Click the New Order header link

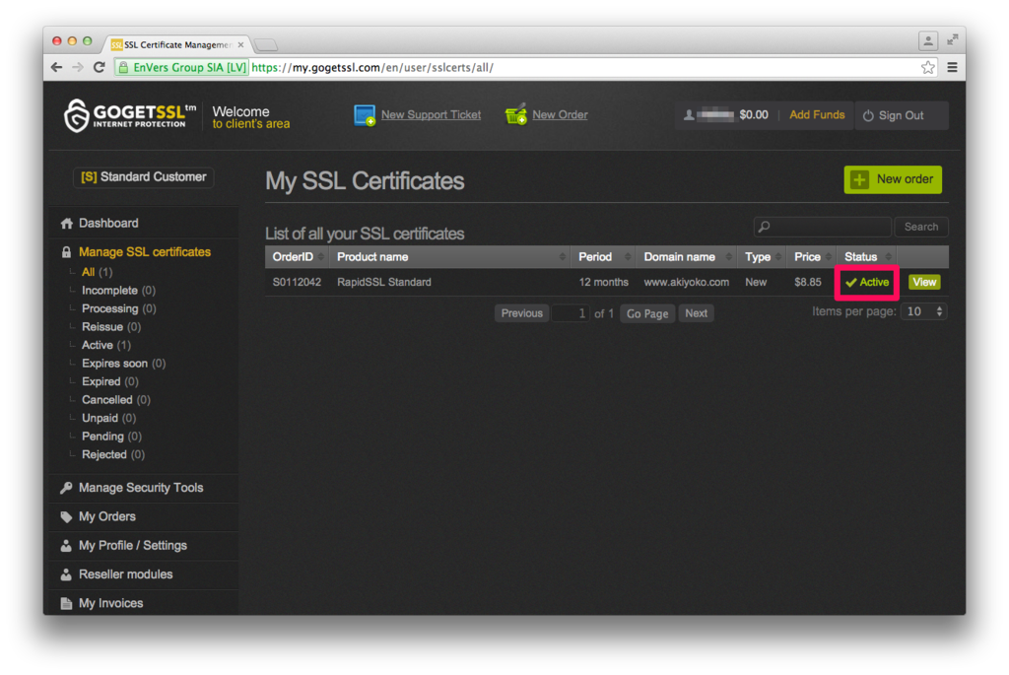click(x=560, y=115)
